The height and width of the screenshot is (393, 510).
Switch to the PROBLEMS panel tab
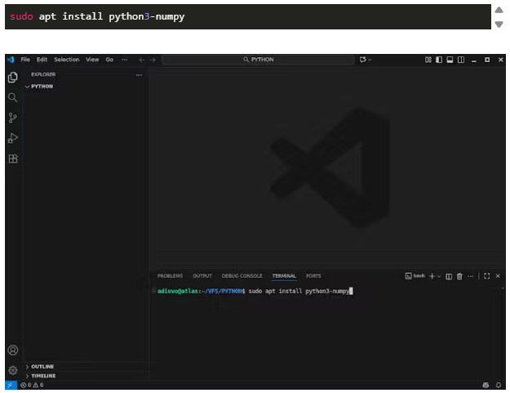170,276
